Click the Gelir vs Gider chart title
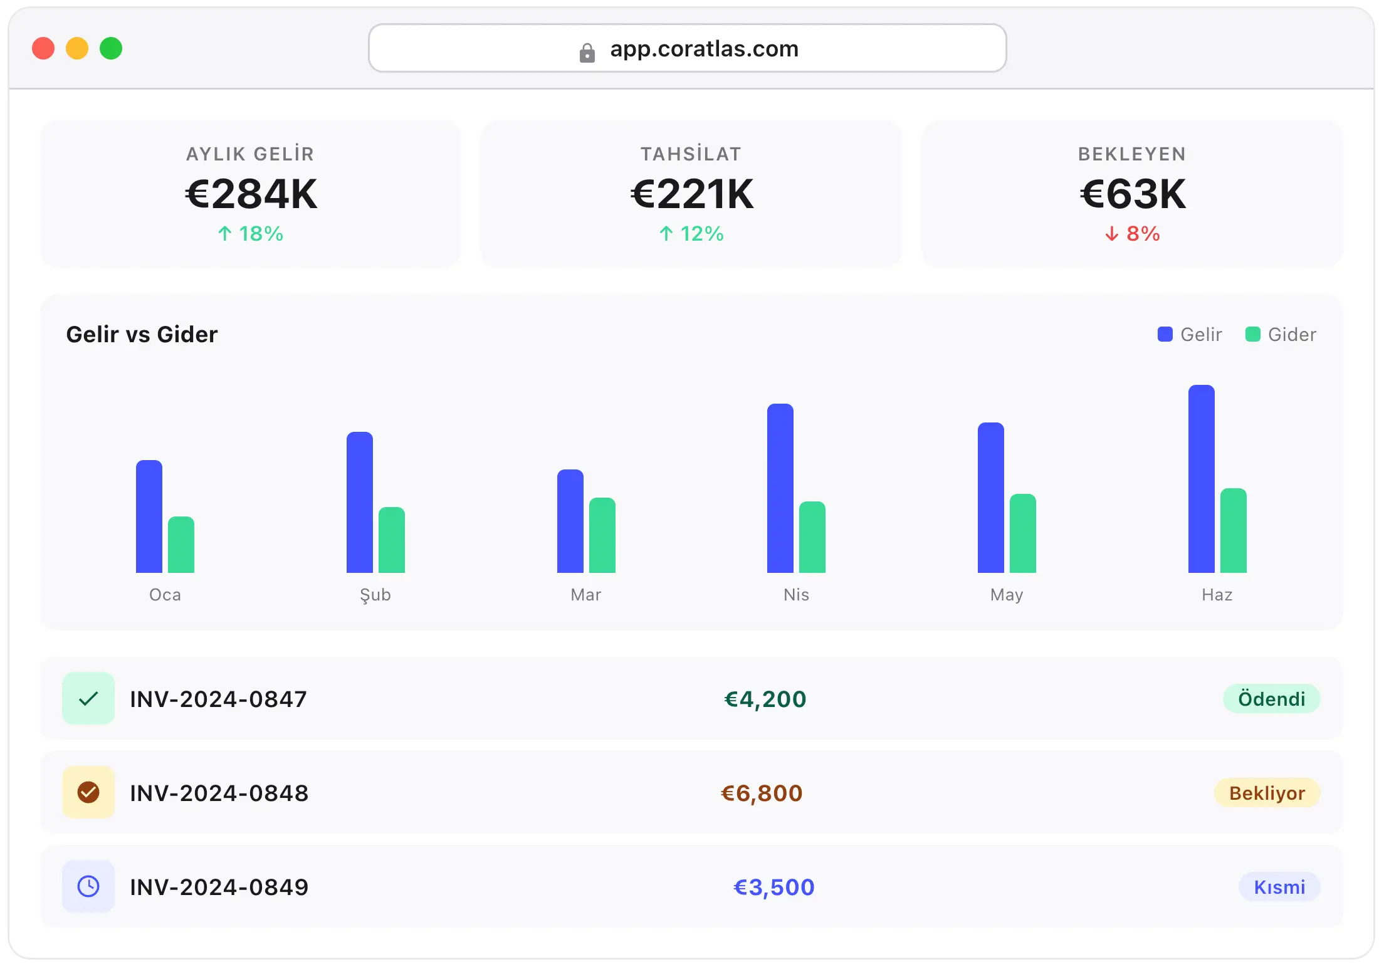 [x=142, y=334]
